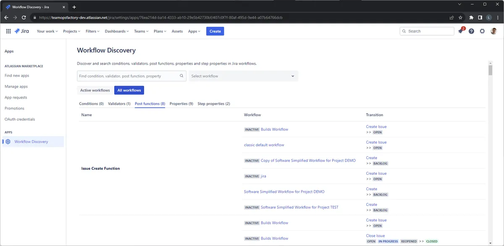This screenshot has width=504, height=246.
Task: Open the notifications bell icon
Action: coord(461,31)
